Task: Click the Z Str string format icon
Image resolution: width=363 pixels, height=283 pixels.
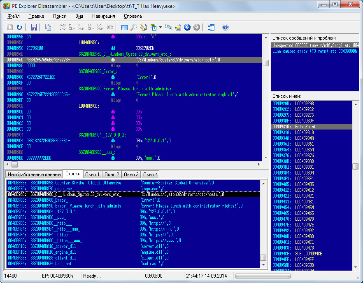Action: point(72,27)
